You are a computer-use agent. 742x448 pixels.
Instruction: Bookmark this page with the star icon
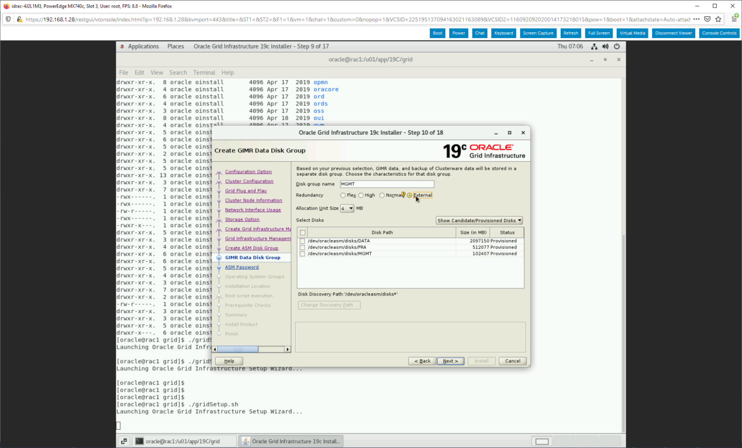point(718,19)
